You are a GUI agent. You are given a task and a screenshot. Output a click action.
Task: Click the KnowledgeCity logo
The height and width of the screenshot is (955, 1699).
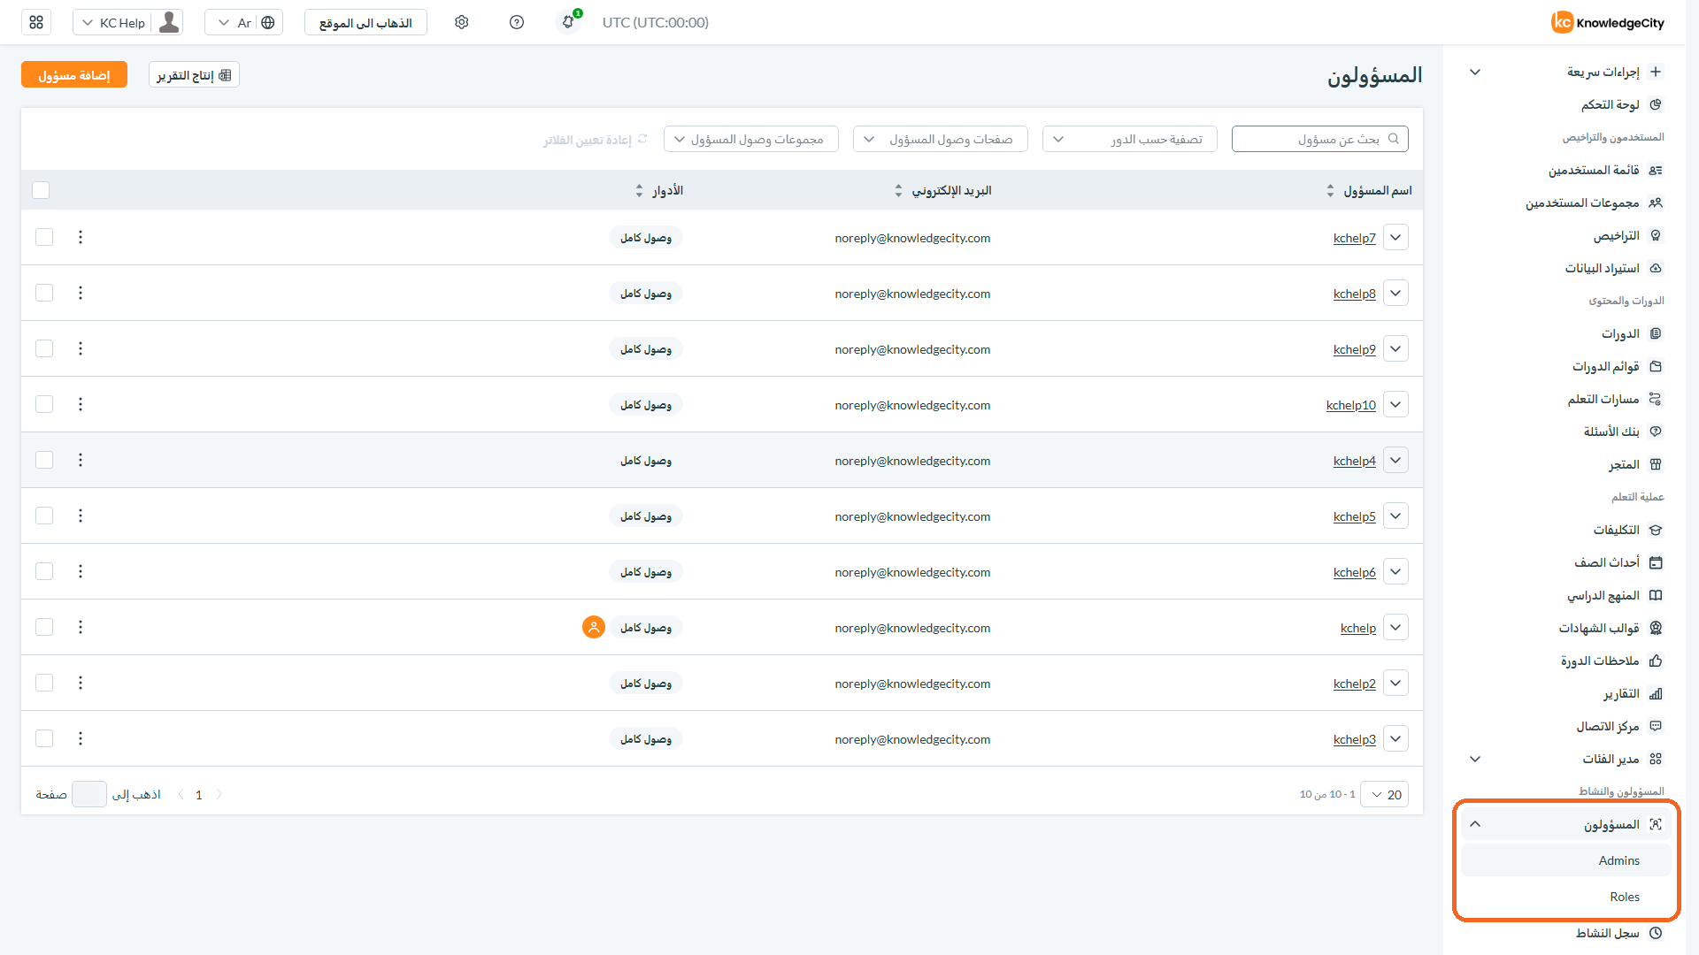click(1607, 22)
